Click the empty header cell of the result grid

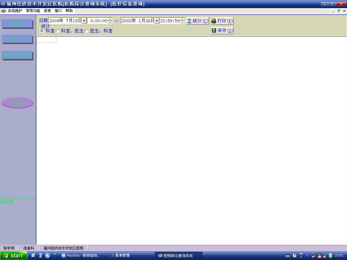coord(46,40)
